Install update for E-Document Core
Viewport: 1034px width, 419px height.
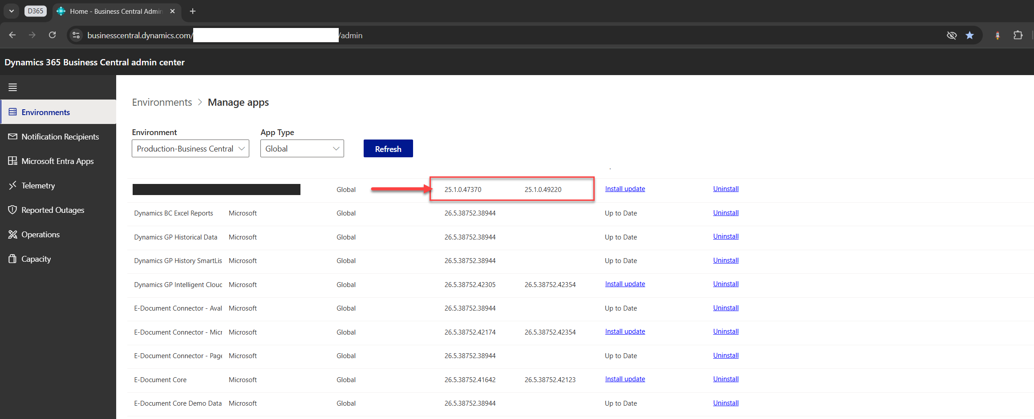click(625, 379)
